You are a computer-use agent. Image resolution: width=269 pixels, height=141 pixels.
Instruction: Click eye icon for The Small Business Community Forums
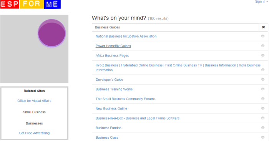click(262, 99)
